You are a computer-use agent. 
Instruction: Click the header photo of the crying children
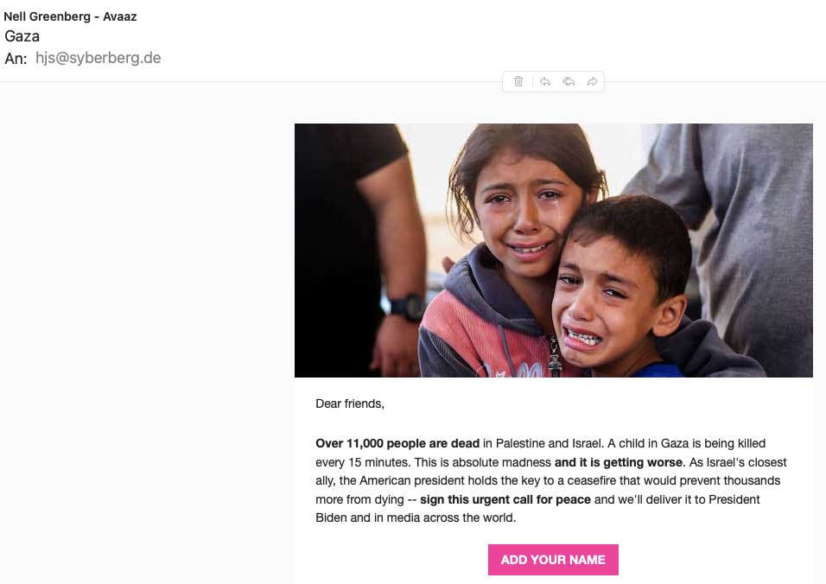[x=553, y=250]
